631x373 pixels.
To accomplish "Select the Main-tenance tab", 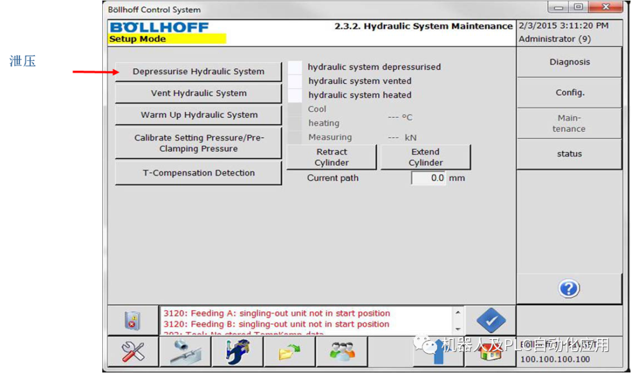I will coord(570,123).
